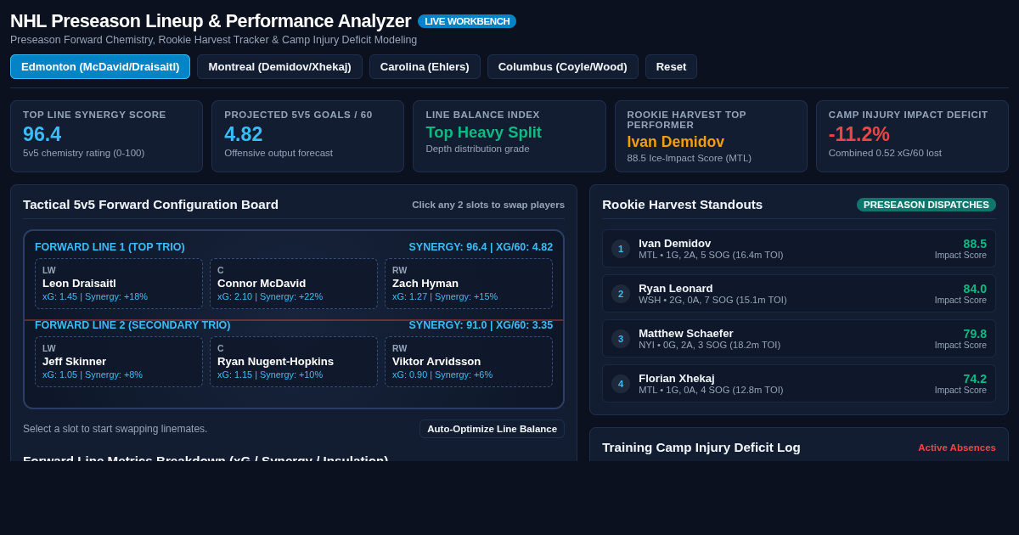Open Florian Xhekaj rookie row
1019x535 pixels.
[799, 384]
